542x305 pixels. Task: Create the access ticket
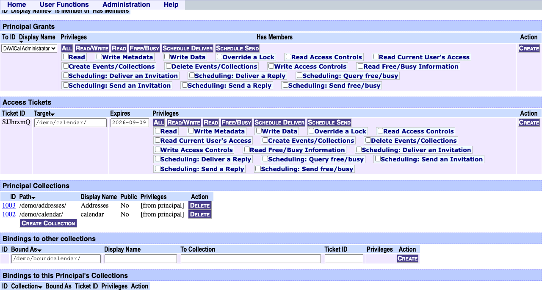coord(529,122)
